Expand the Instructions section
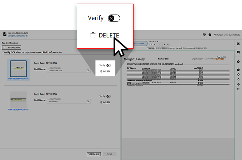 pyautogui.click(x=12, y=48)
